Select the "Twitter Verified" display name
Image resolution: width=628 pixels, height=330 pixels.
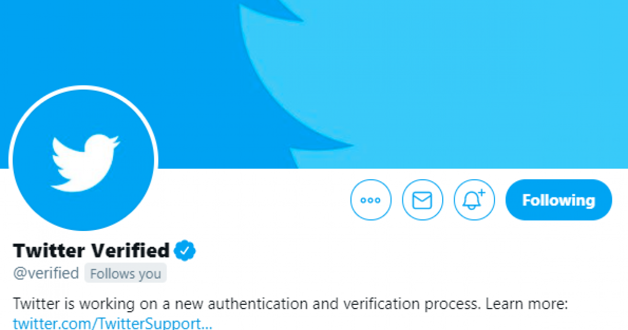91,250
